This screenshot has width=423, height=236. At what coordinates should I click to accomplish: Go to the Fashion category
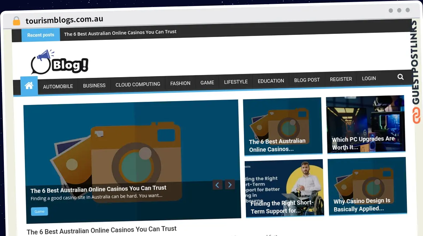180,83
